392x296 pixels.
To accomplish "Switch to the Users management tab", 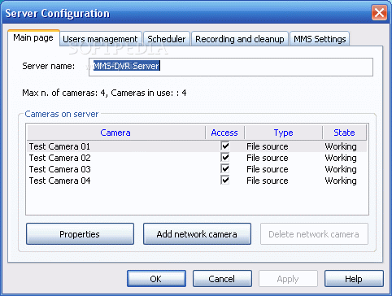I will pos(100,39).
